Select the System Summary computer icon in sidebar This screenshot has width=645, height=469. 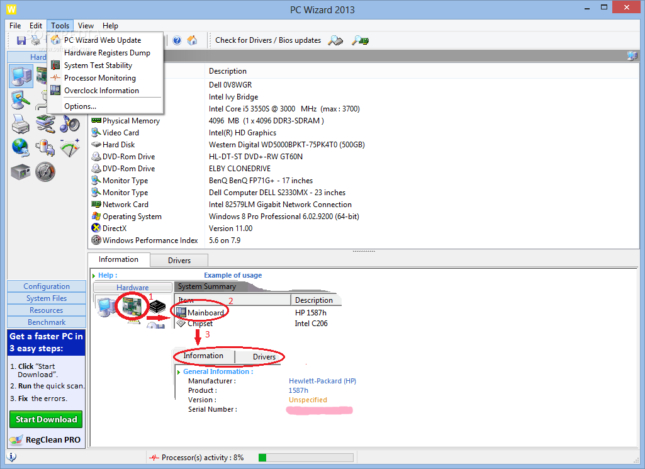point(21,76)
